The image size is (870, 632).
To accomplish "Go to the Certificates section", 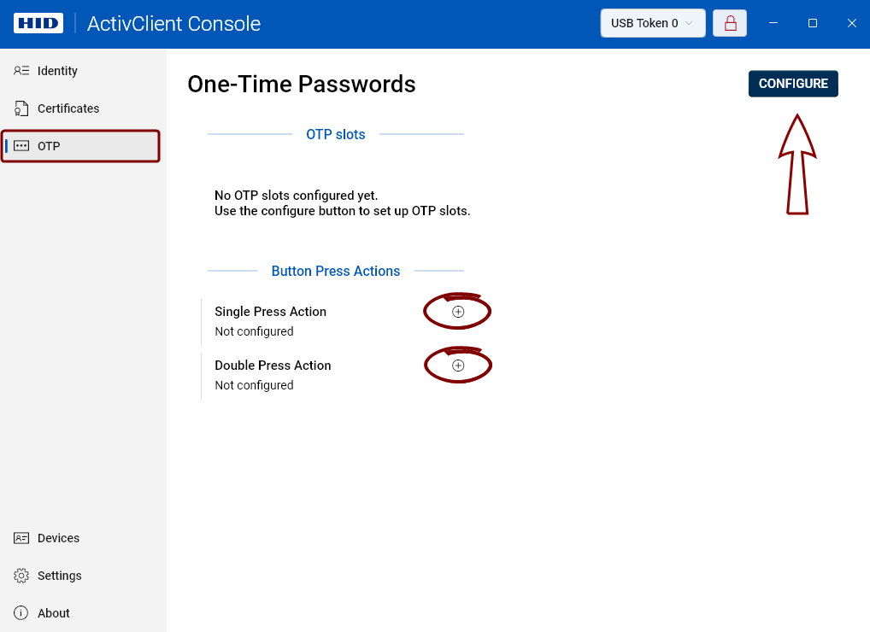I will coord(68,108).
